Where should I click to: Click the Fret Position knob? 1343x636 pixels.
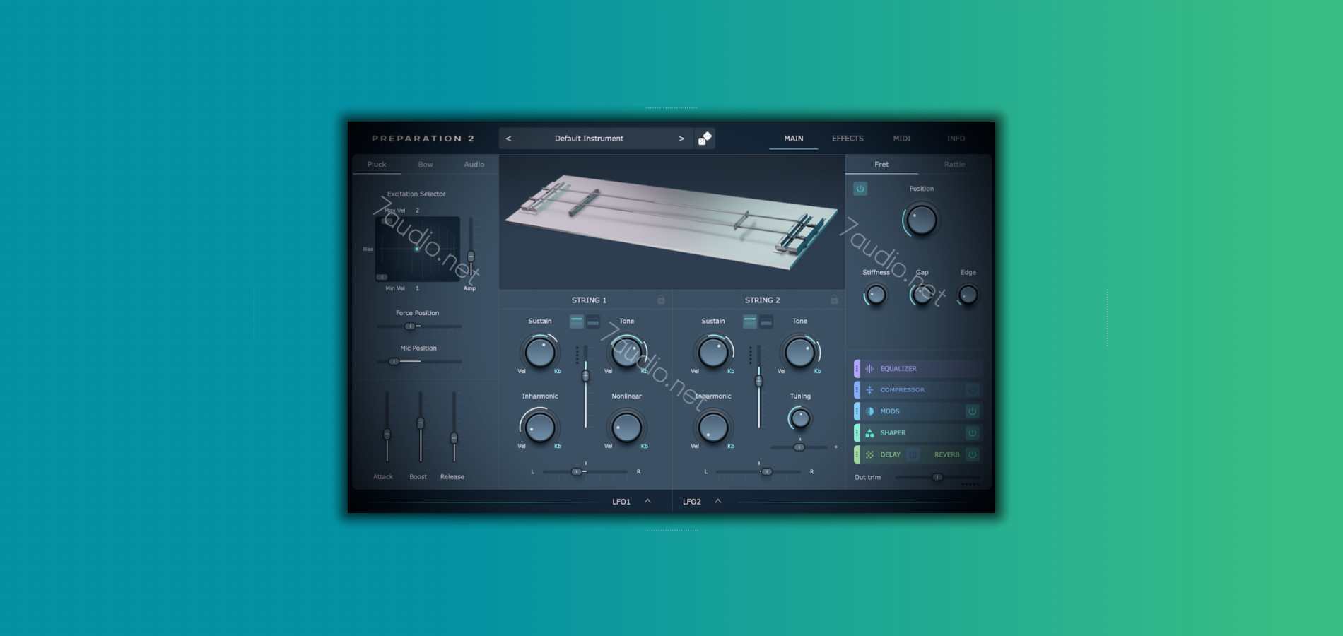(921, 220)
